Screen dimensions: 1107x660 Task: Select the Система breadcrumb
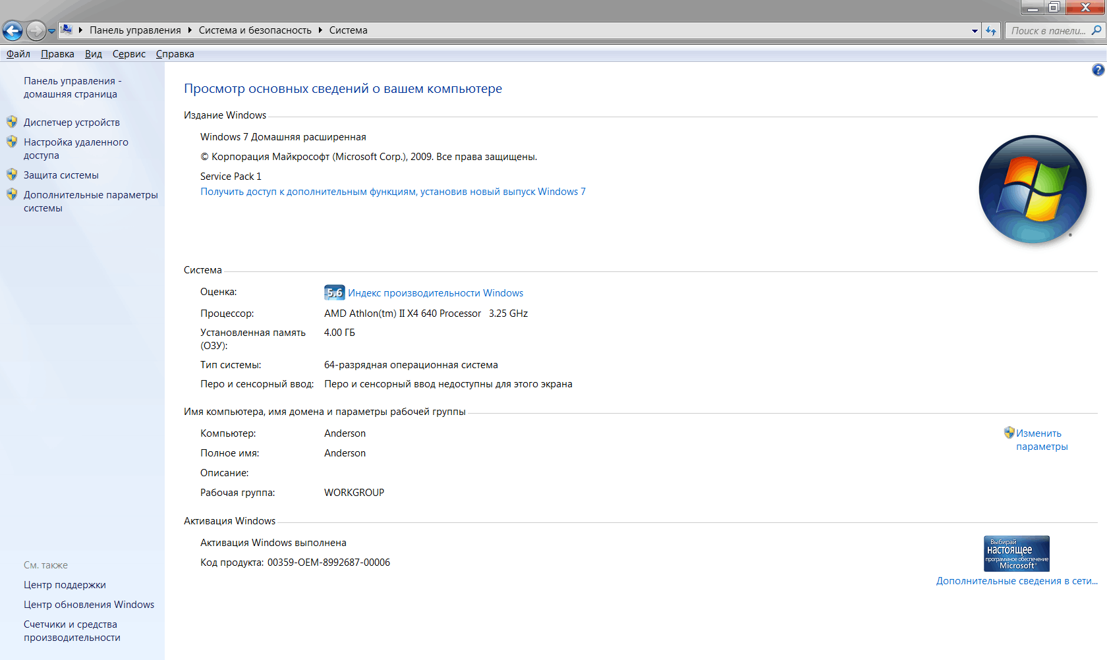[x=349, y=30]
